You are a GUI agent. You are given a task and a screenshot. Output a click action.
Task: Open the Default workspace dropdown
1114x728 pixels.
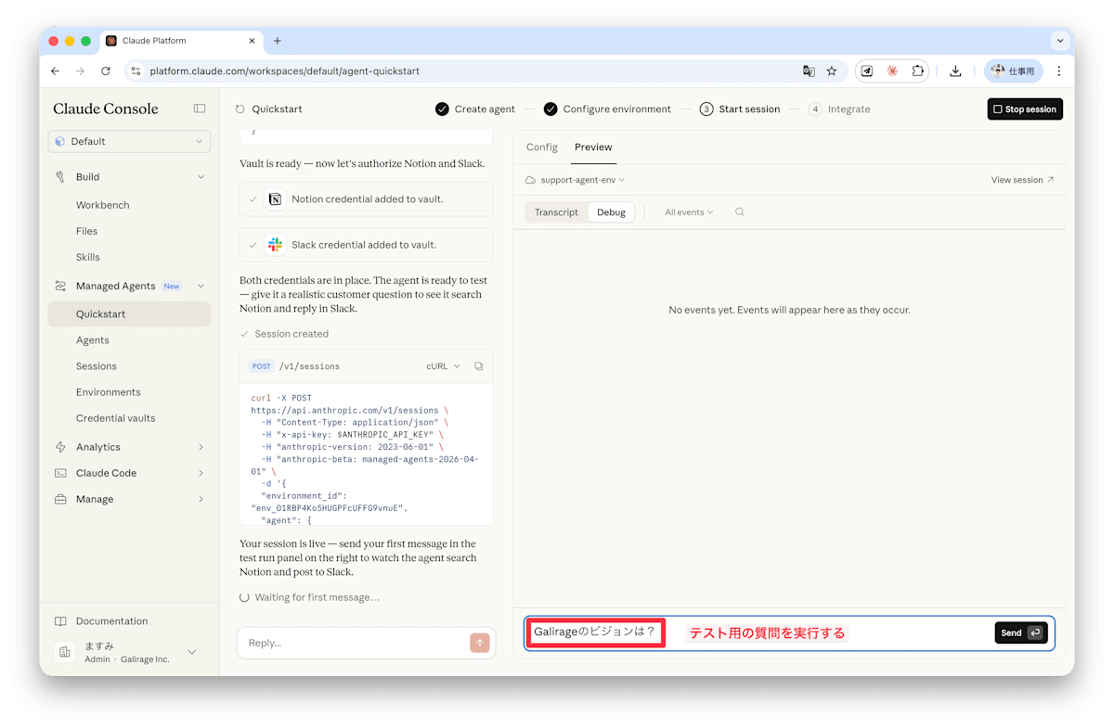coord(129,141)
